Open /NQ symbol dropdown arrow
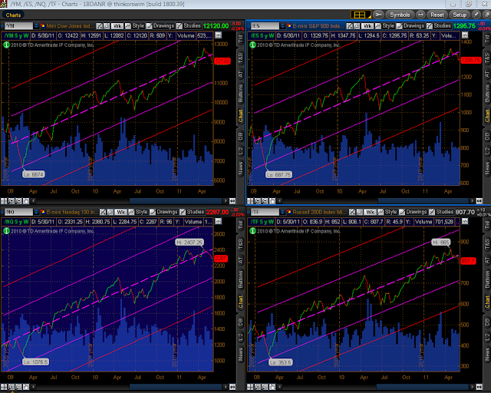This screenshot has width=491, height=393. click(36, 212)
